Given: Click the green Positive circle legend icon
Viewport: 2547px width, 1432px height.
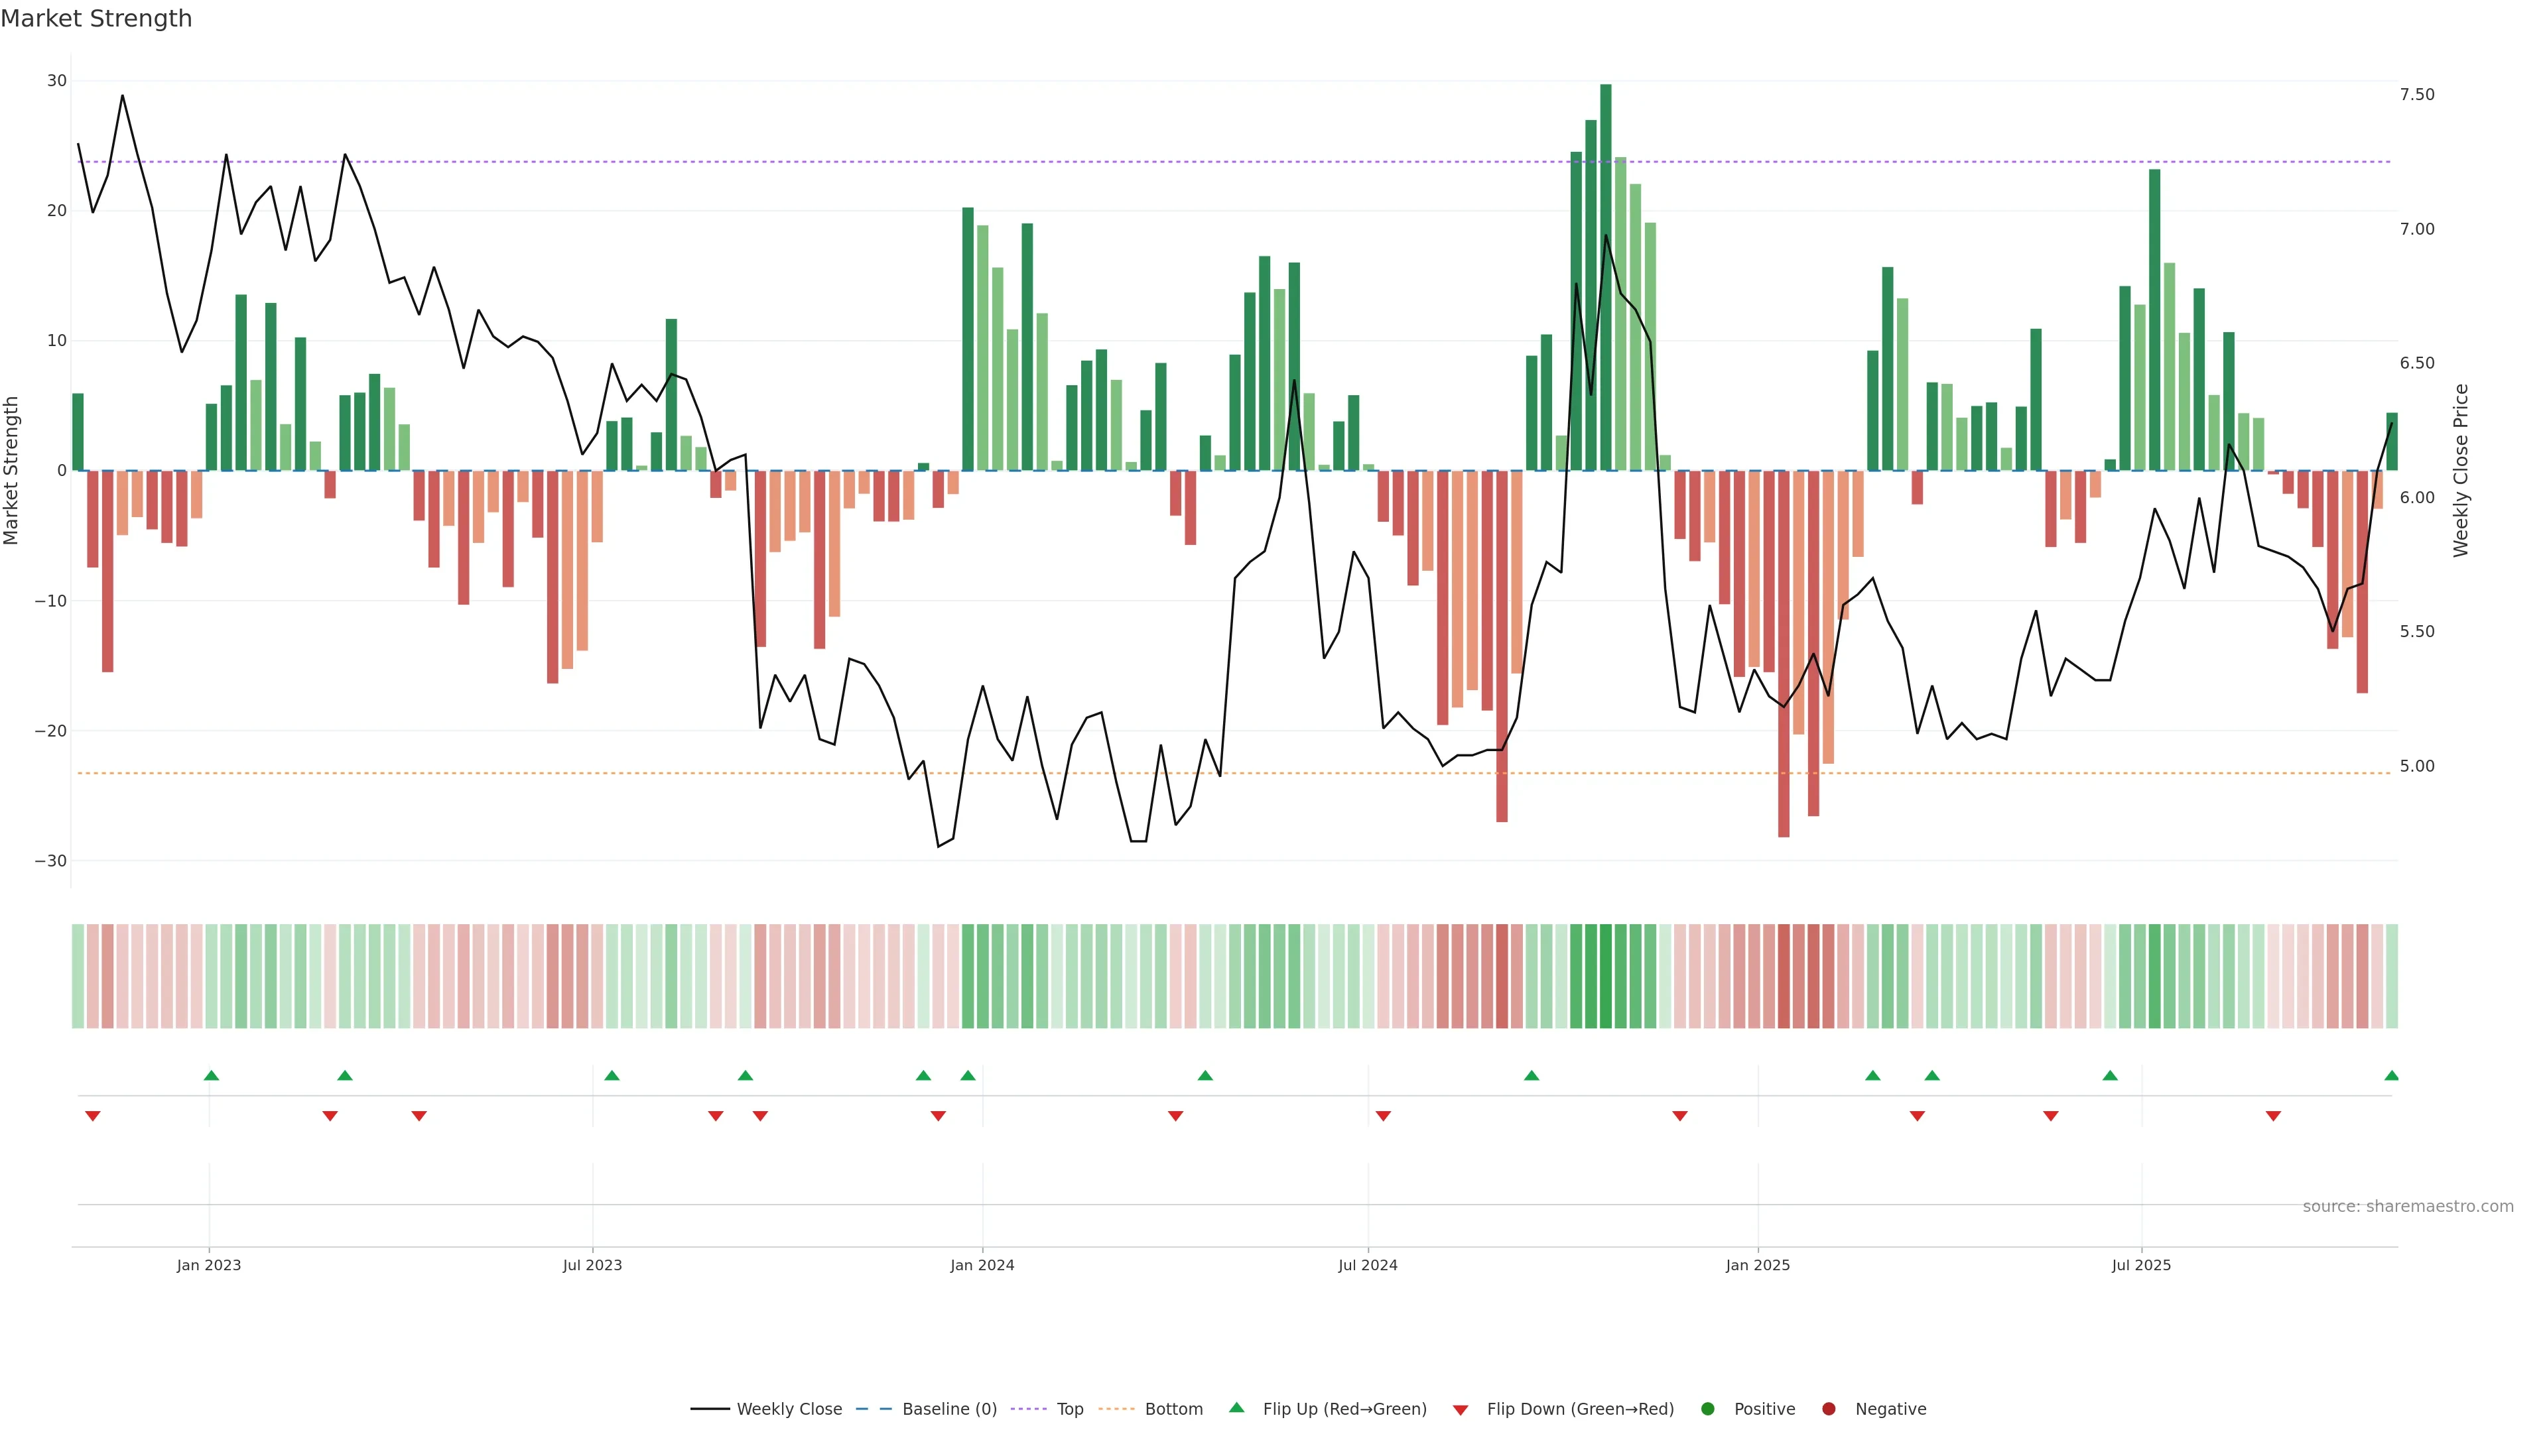Looking at the screenshot, I should (x=1707, y=1408).
